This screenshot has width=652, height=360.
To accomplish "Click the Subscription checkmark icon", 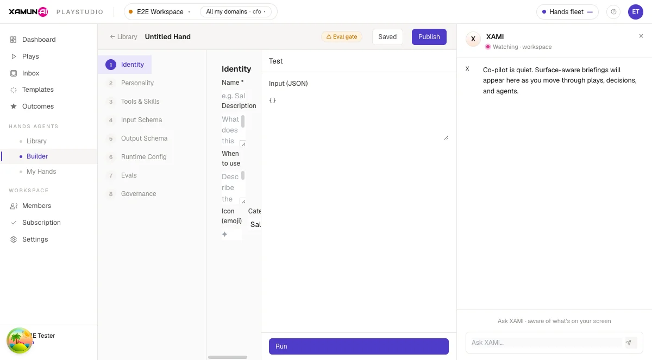I will click(x=14, y=223).
